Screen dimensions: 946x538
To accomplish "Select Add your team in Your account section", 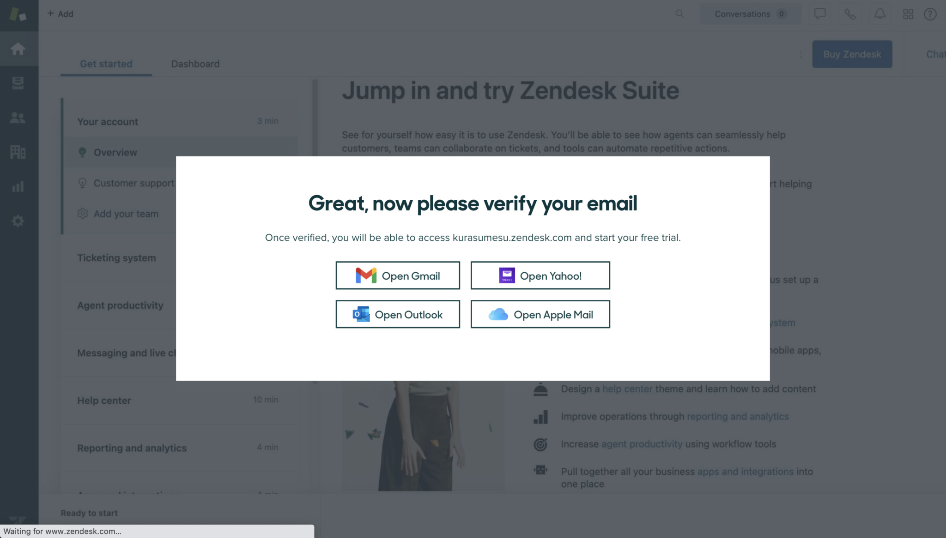I will (125, 214).
